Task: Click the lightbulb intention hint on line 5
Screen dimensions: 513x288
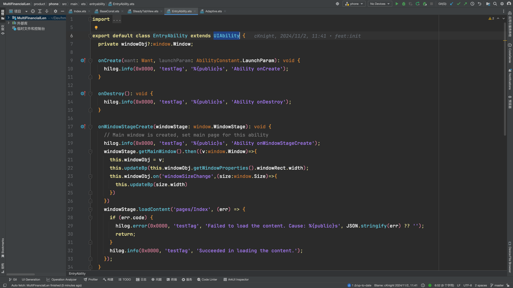Action: coord(96,27)
